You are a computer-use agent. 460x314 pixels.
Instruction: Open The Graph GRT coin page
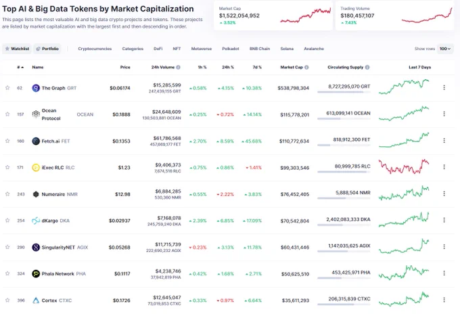click(59, 88)
